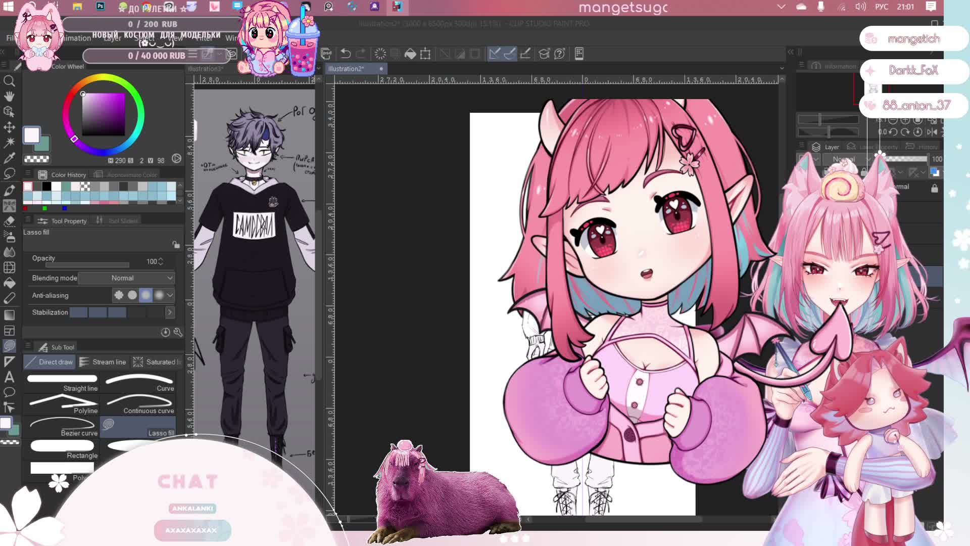Viewport: 970px width, 546px height.
Task: Open the Direct draw sub tool group
Action: (x=50, y=362)
